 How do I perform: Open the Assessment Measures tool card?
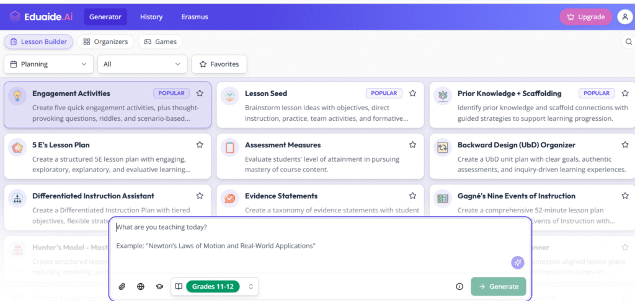[x=320, y=157]
